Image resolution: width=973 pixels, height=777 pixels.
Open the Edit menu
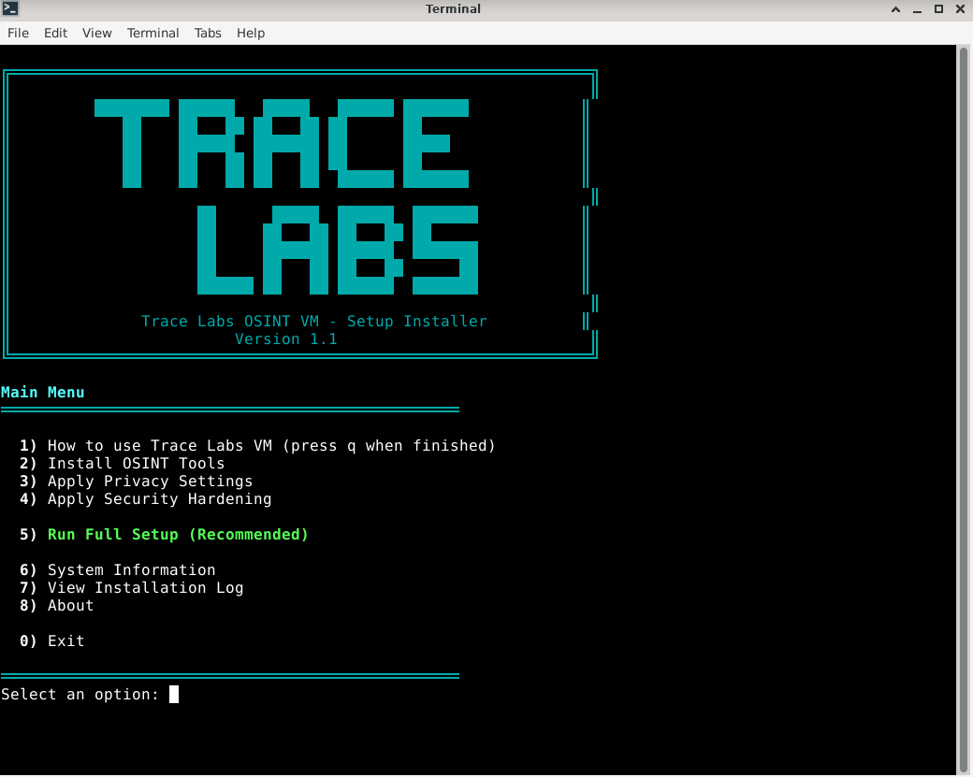point(55,33)
